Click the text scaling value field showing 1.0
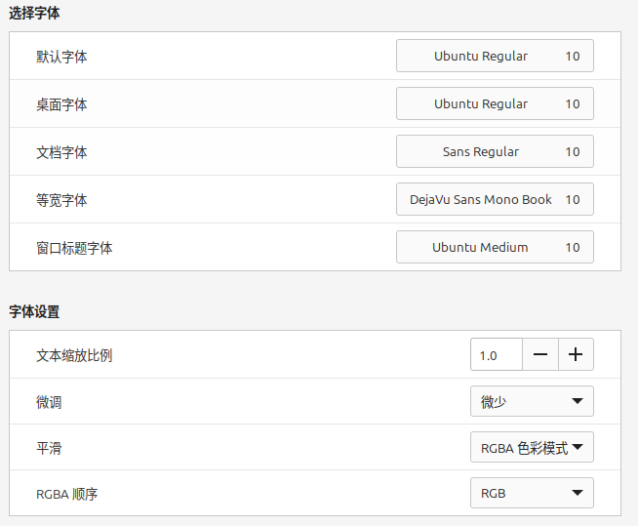The image size is (638, 526). tap(496, 355)
